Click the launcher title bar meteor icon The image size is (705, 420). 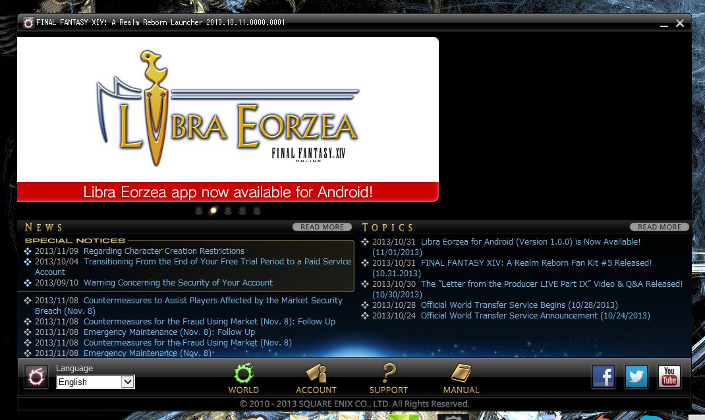(28, 22)
